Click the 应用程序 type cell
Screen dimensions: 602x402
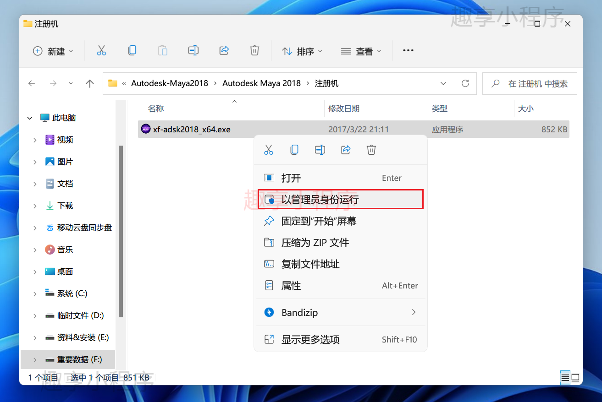click(447, 130)
